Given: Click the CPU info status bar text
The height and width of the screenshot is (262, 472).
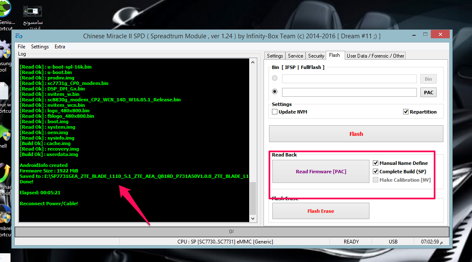Looking at the screenshot, I should (x=225, y=241).
